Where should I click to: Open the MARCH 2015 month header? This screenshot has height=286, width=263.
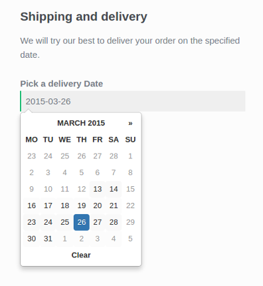[81, 123]
